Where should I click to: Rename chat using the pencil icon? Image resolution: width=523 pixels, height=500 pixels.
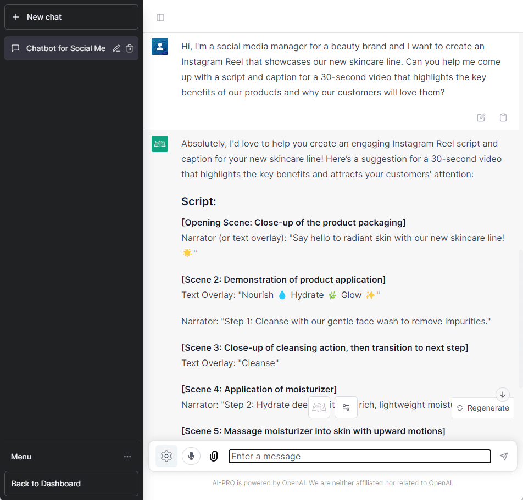116,48
